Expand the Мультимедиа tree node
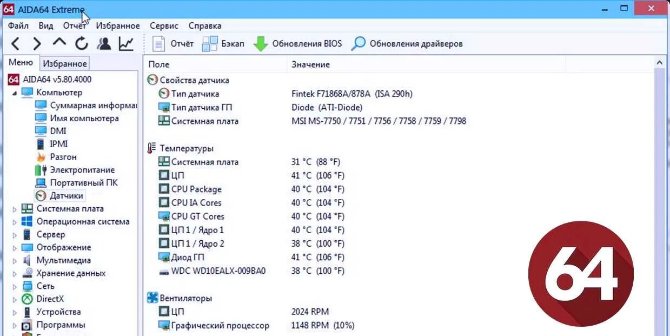The image size is (670, 336). pyautogui.click(x=15, y=261)
